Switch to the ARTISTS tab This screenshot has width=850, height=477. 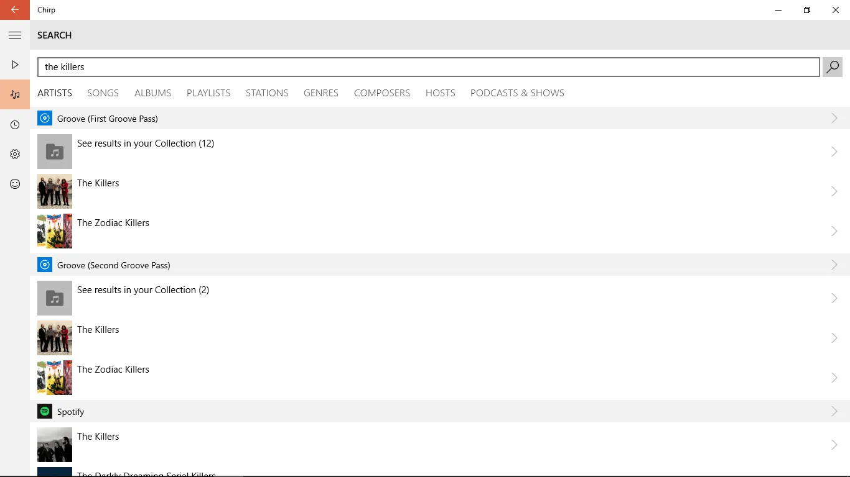click(x=55, y=93)
